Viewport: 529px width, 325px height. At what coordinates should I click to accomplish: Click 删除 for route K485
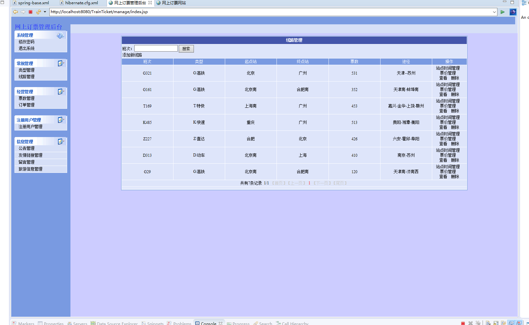[x=455, y=127]
